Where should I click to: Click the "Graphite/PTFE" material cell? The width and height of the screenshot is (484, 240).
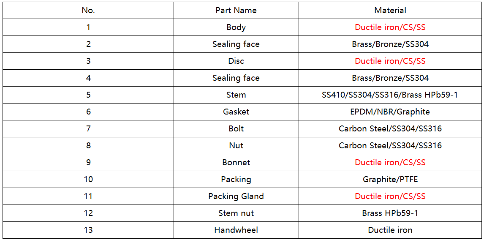[x=390, y=180]
